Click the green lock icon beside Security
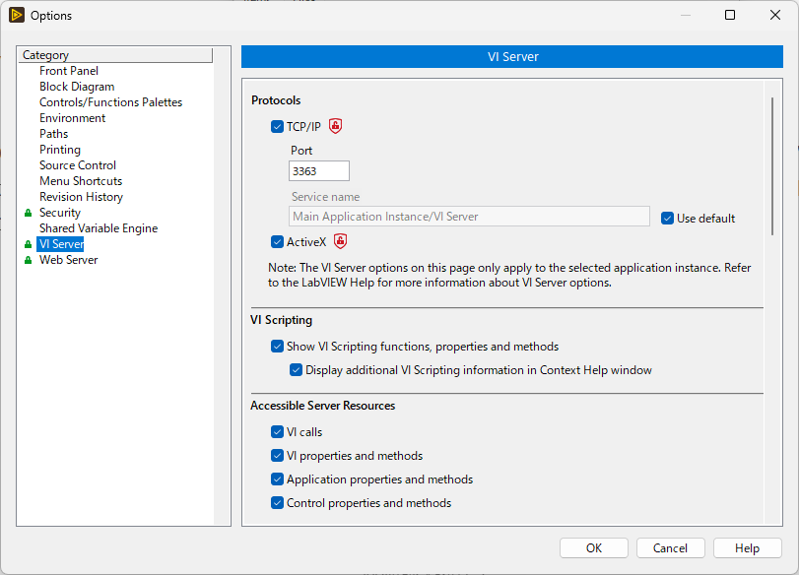The height and width of the screenshot is (575, 799). pyautogui.click(x=28, y=213)
